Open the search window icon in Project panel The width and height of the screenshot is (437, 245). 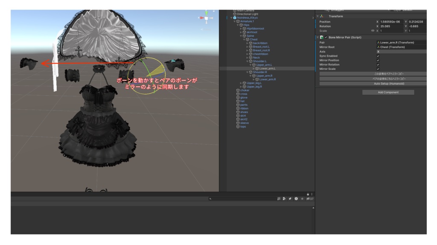pyautogui.click(x=279, y=199)
